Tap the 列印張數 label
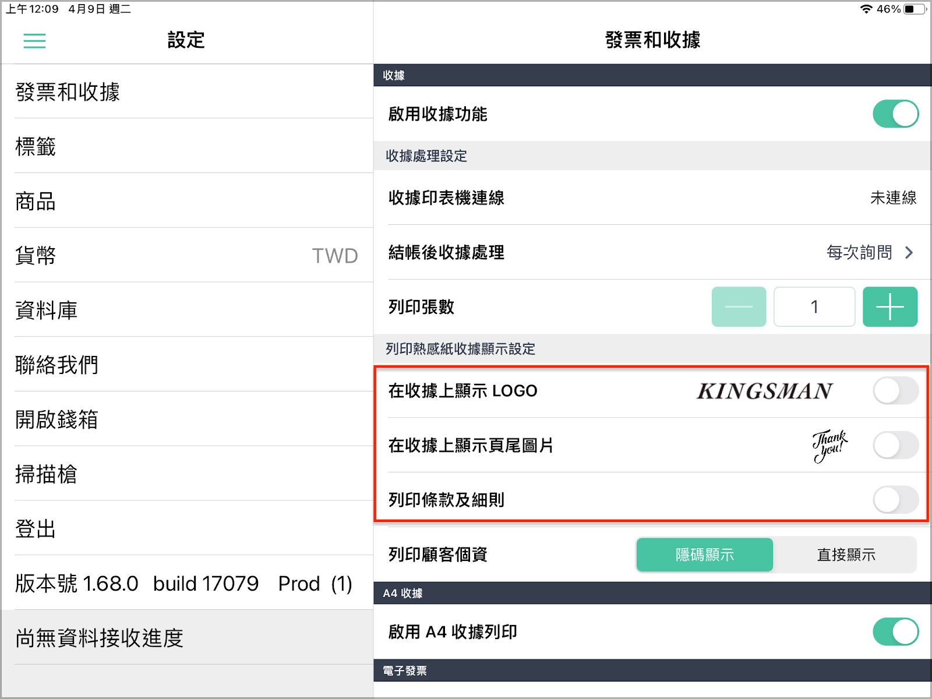 pos(421,306)
